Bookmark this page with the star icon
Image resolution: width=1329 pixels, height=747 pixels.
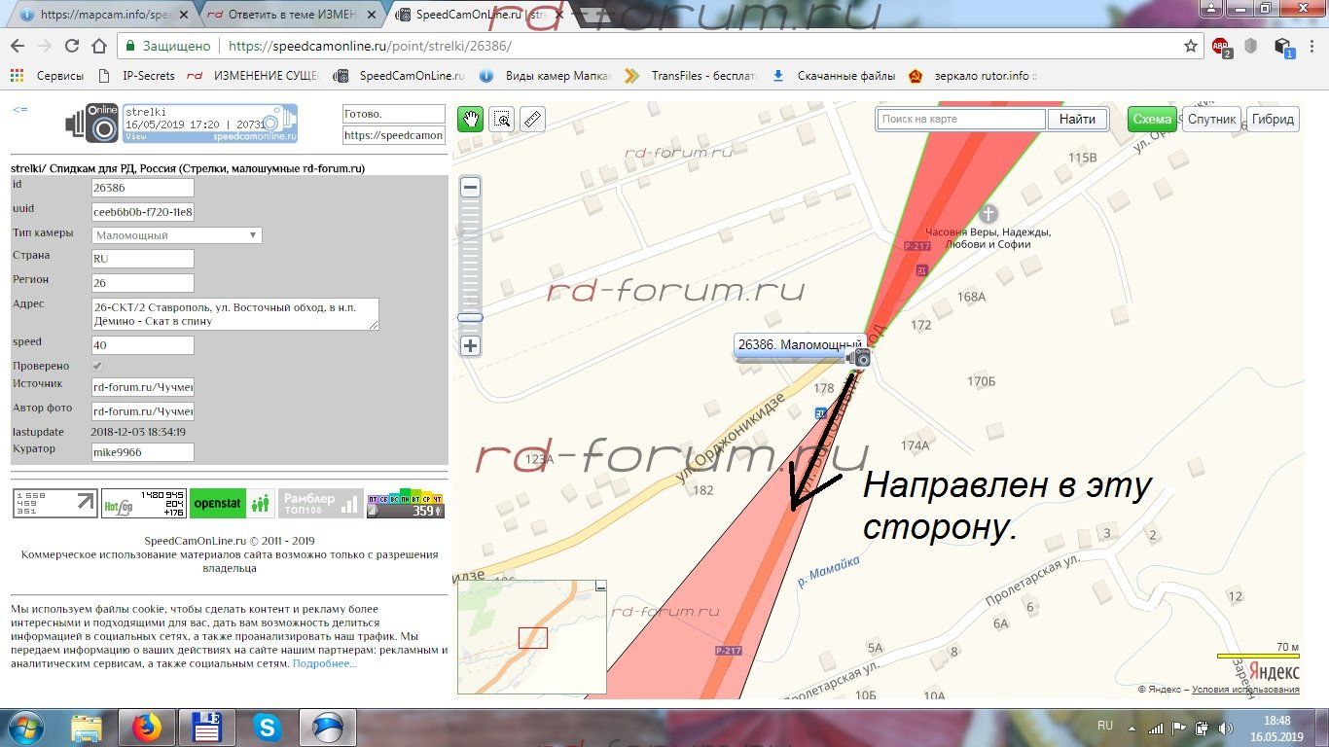pyautogui.click(x=1190, y=46)
